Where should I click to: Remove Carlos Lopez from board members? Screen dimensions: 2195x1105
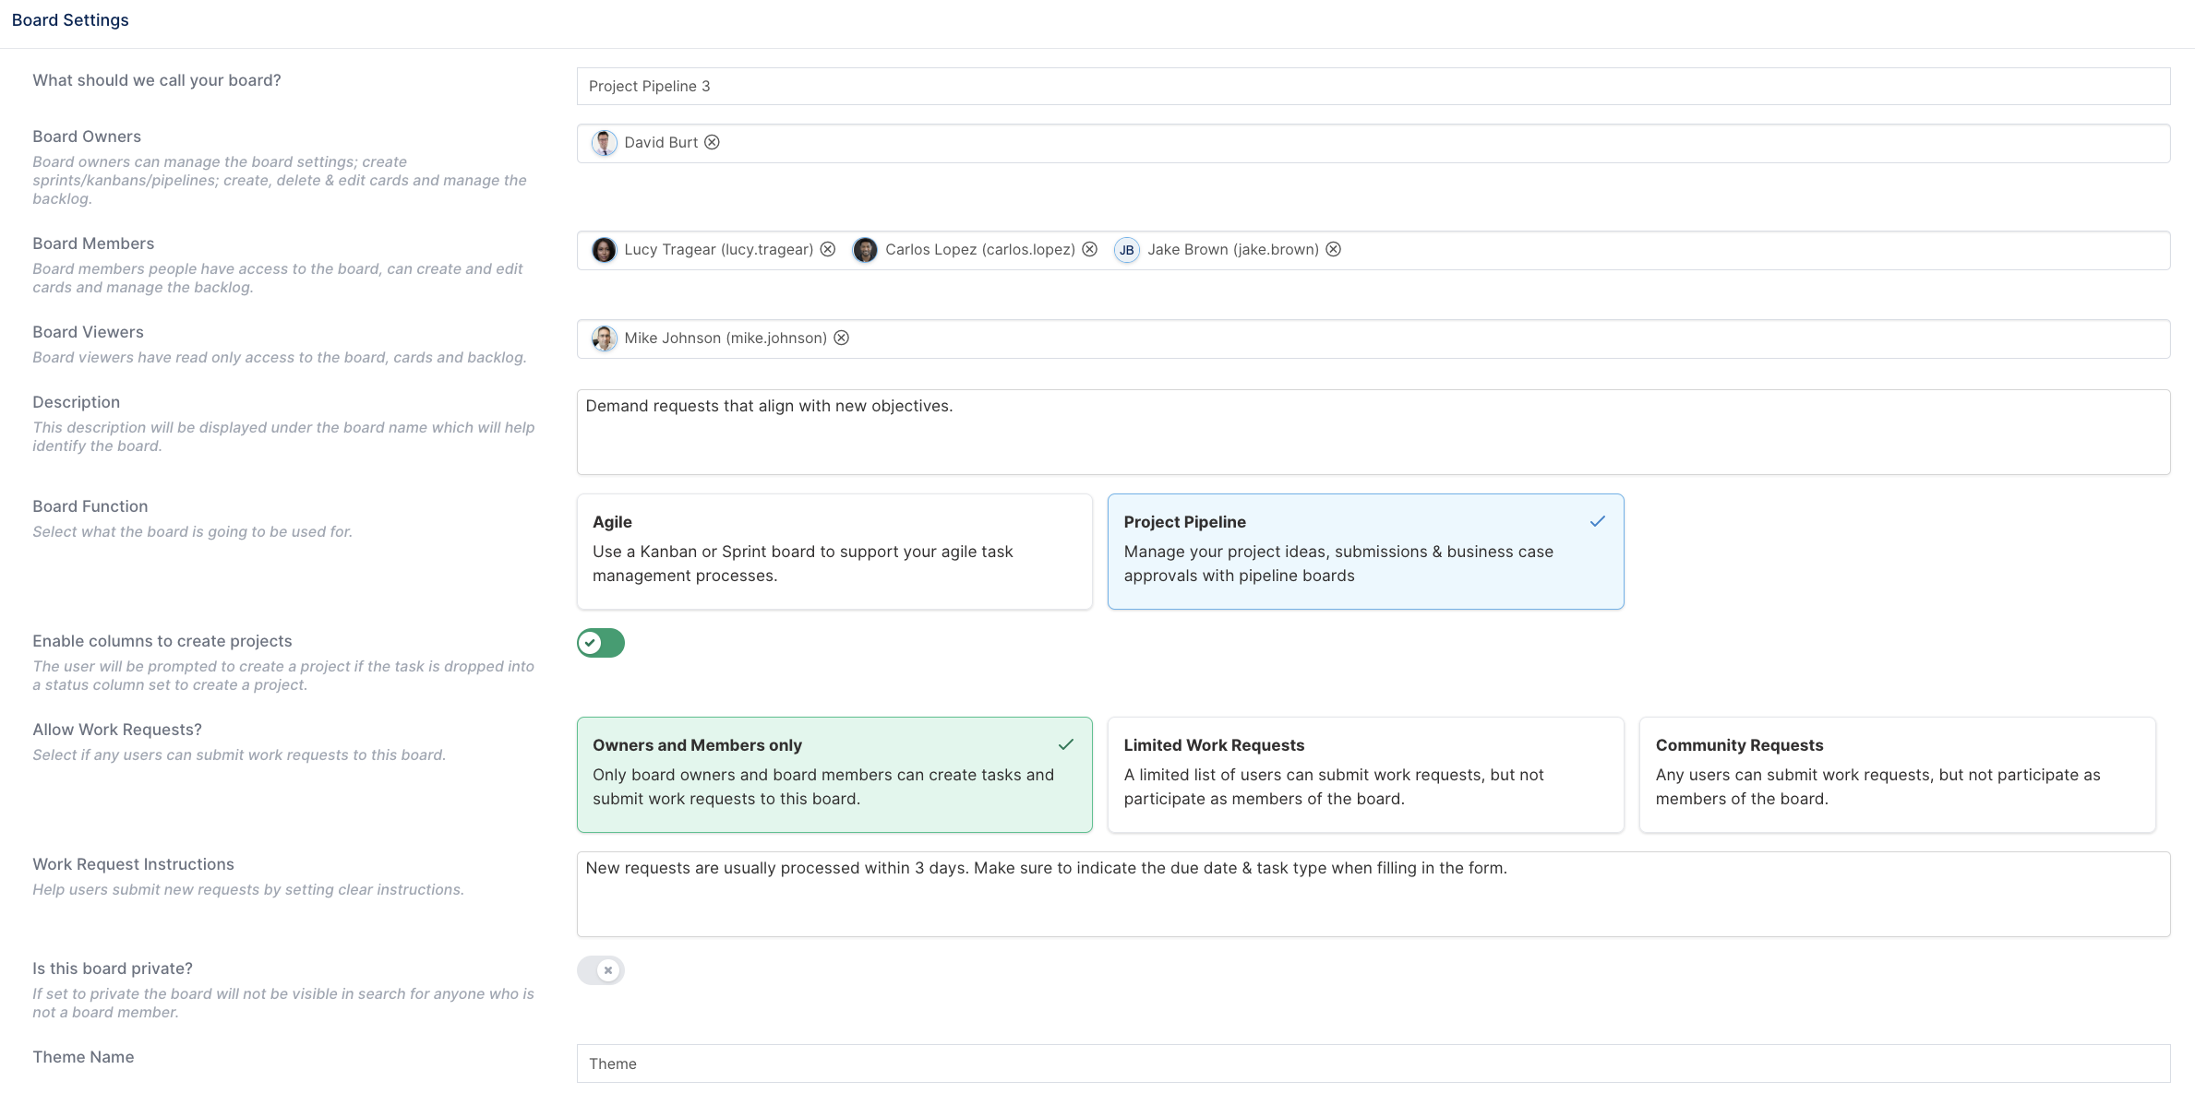tap(1089, 249)
